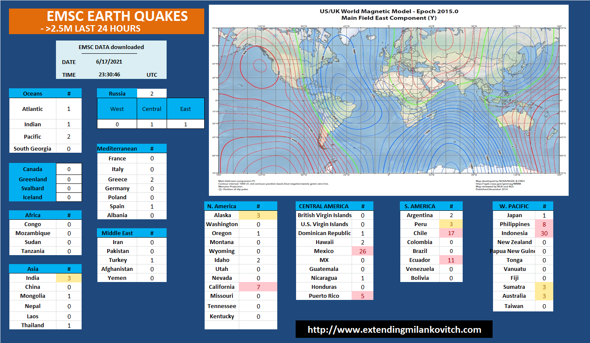This screenshot has width=590, height=343.
Task: Select the Tanzania row label
Action: pyautogui.click(x=32, y=251)
